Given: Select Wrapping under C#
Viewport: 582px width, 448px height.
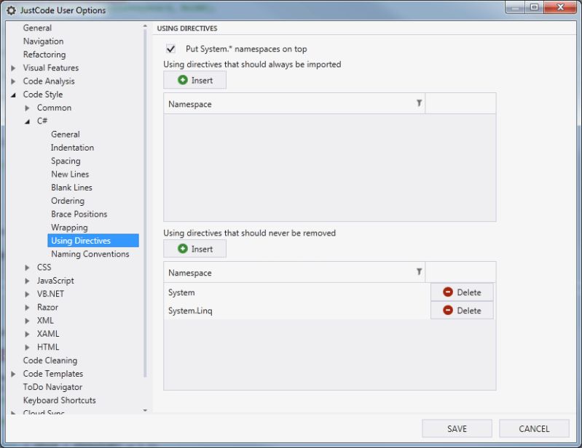Looking at the screenshot, I should (x=69, y=228).
